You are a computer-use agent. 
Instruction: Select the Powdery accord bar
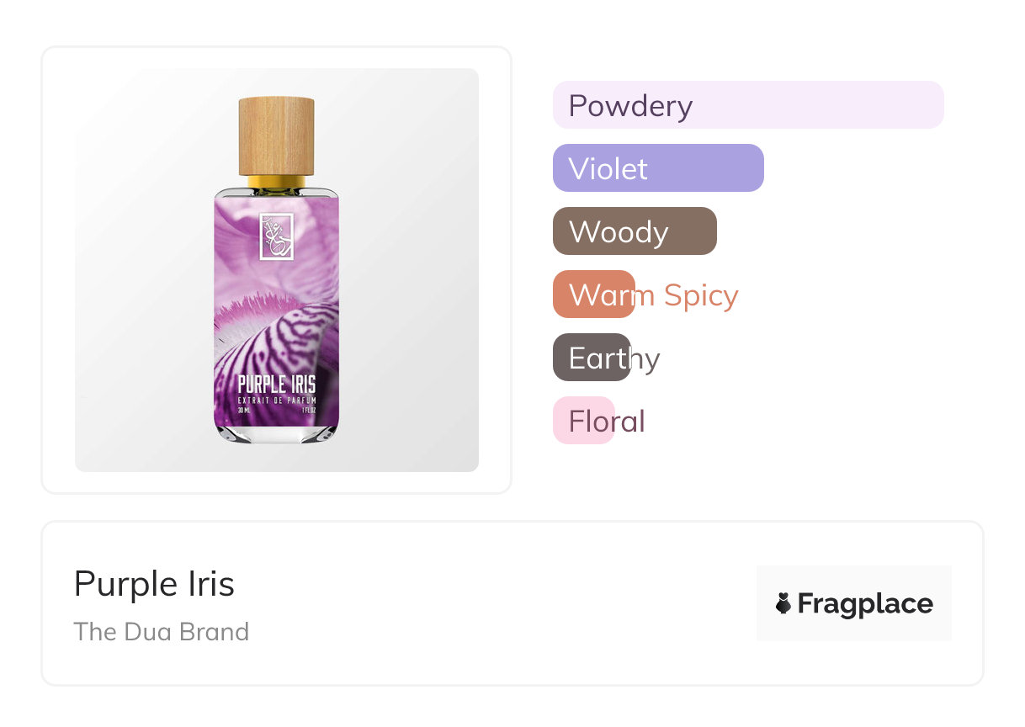(747, 105)
